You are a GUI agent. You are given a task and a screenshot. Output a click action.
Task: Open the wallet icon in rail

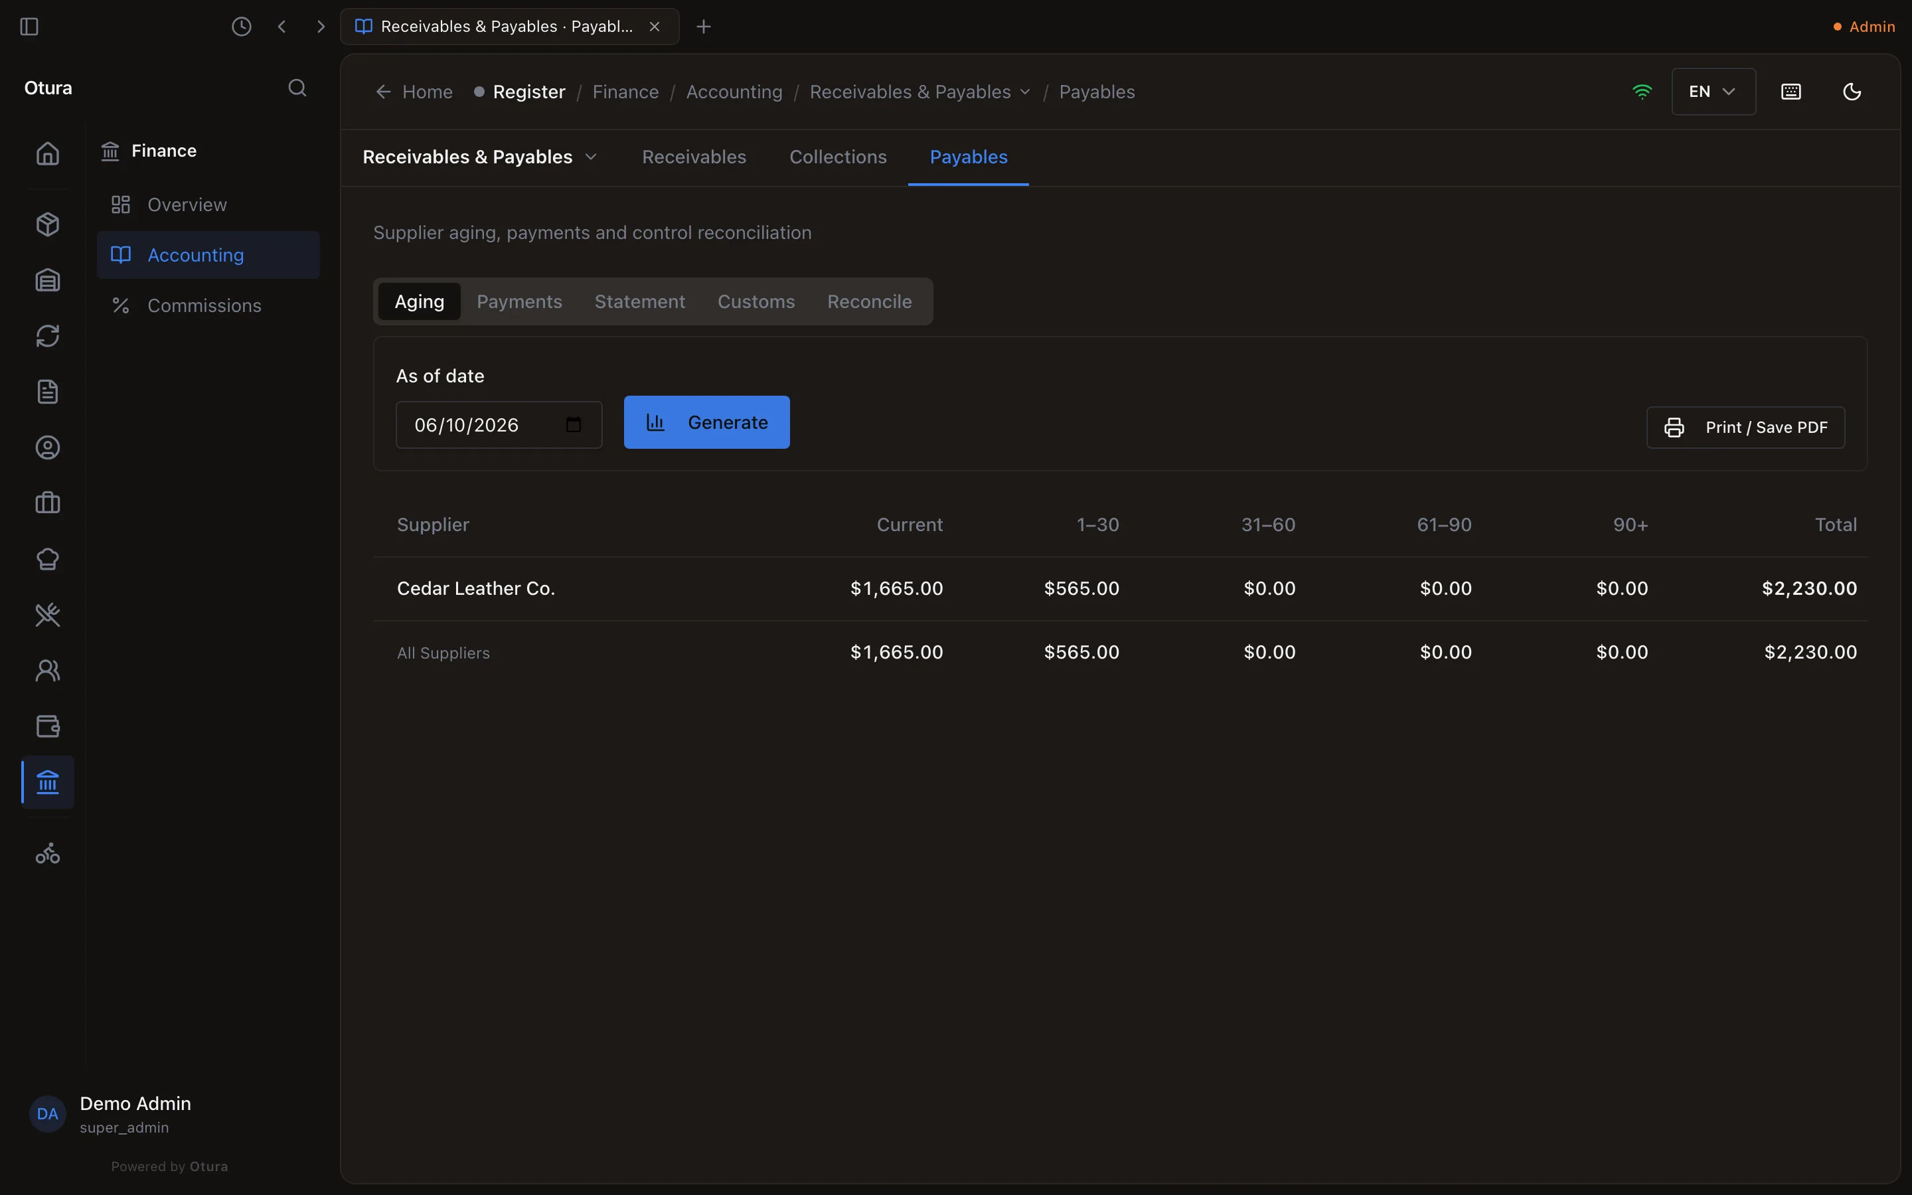[x=48, y=726]
